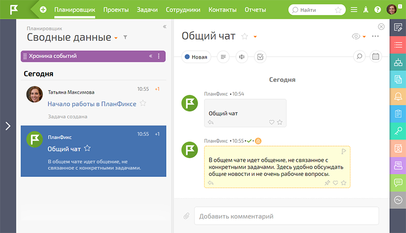The image size is (406, 233).
Task: Open task Начало работы в ПланФиксе
Action: [x=92, y=104]
